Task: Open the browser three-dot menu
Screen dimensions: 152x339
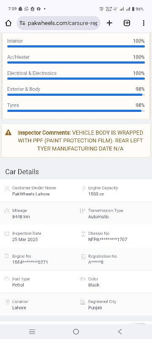Action: click(144, 23)
